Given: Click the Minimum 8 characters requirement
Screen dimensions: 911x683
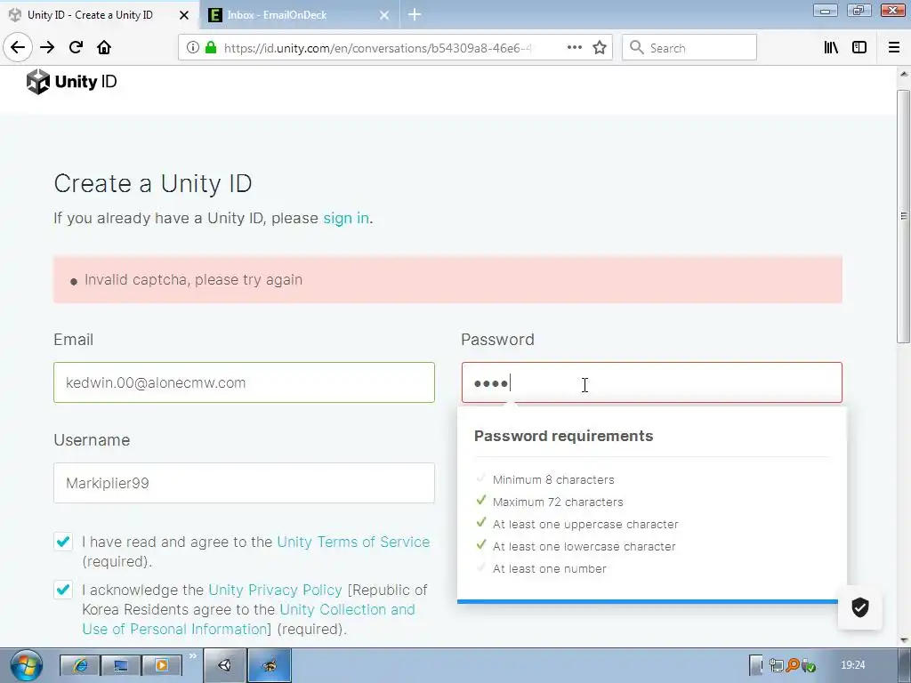Looking at the screenshot, I should pyautogui.click(x=553, y=479).
